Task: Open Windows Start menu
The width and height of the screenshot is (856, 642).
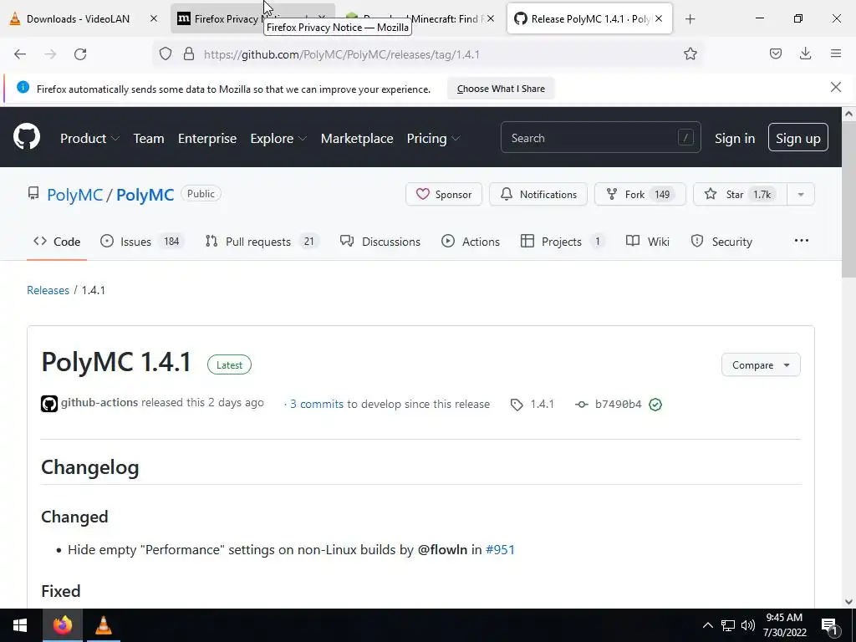Action: click(x=20, y=625)
